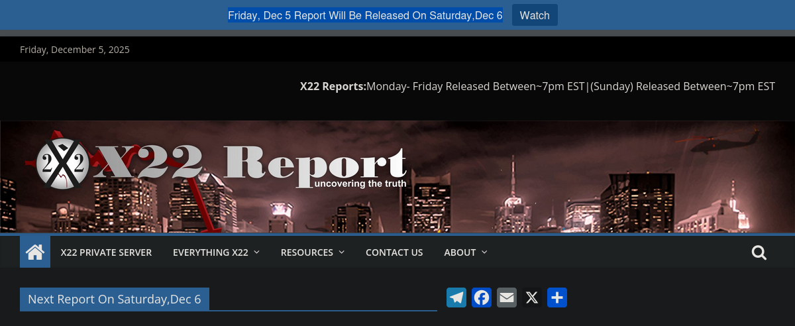Click the highlighted Friday, Dec 5 Report announcement

365,15
